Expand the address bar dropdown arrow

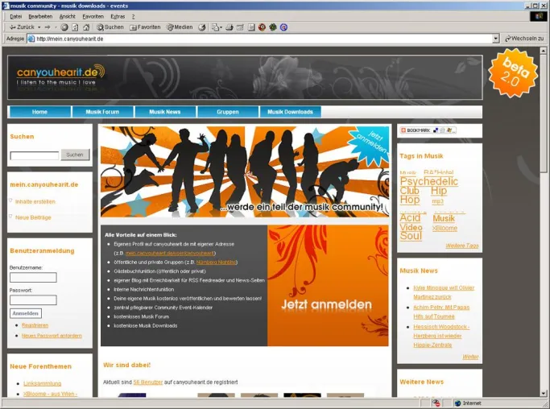coord(495,39)
